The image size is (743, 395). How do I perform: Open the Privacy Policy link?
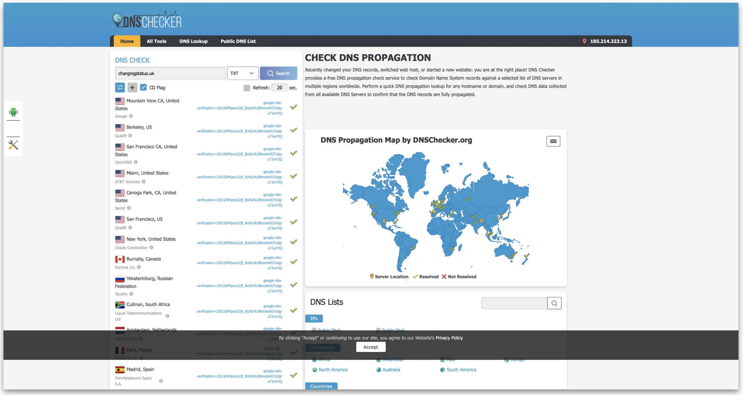(x=449, y=338)
